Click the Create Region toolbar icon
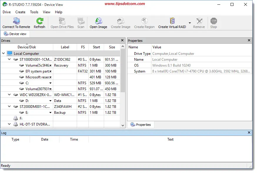This screenshot has height=173, width=257. (x=144, y=21)
